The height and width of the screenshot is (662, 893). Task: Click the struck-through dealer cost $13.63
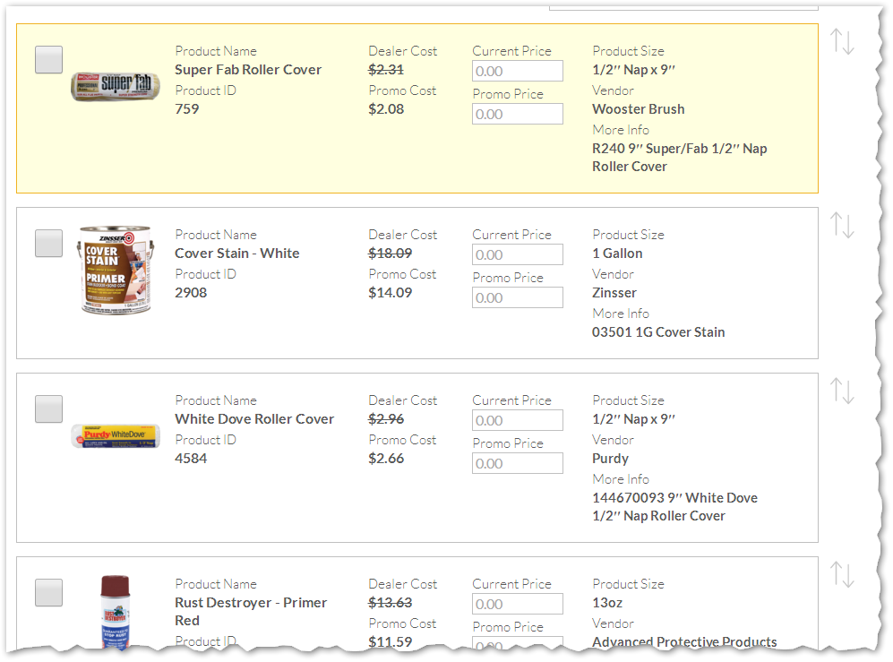click(x=391, y=602)
